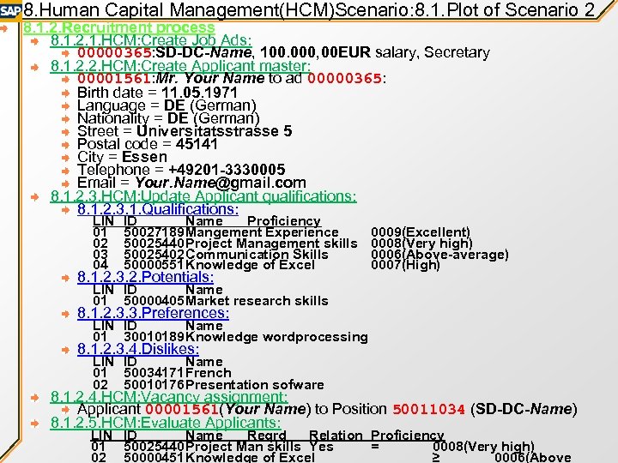618x463 pixels.
Task: Select row 50027189 Mangement Experience
Action: tap(282, 232)
